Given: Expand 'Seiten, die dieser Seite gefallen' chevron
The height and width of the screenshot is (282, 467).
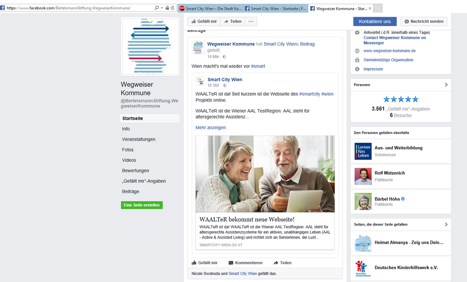Looking at the screenshot, I should point(446,225).
